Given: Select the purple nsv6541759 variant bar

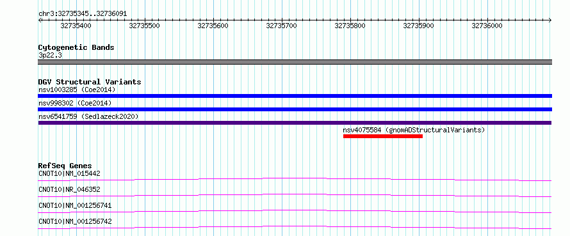Looking at the screenshot, I should (295, 123).
